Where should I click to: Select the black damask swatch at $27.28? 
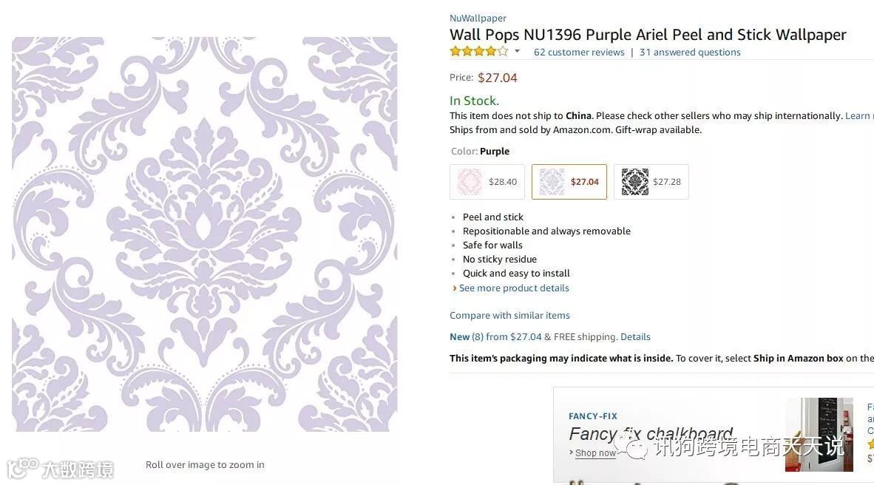651,182
